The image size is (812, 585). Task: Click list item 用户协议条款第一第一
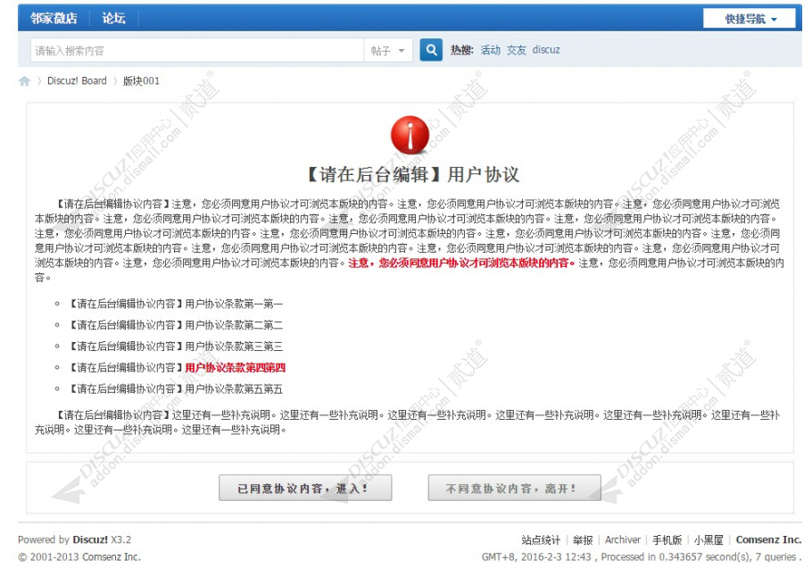point(176,304)
